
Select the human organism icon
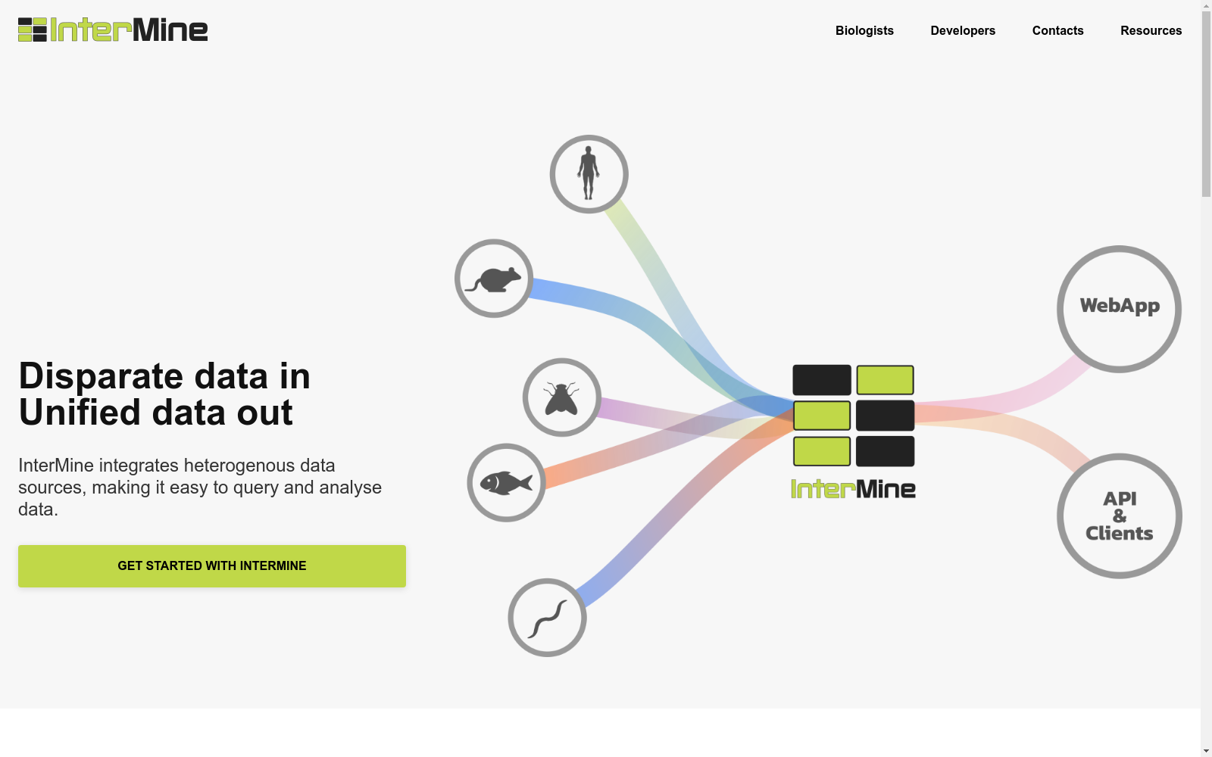[x=589, y=174]
